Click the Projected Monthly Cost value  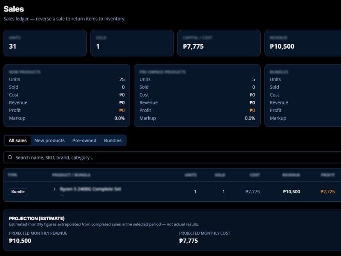[188, 241]
